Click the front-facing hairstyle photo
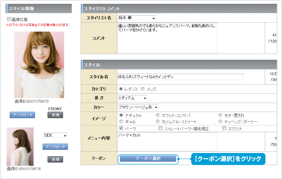Viewport: 282px width, 179px height. 39,64
